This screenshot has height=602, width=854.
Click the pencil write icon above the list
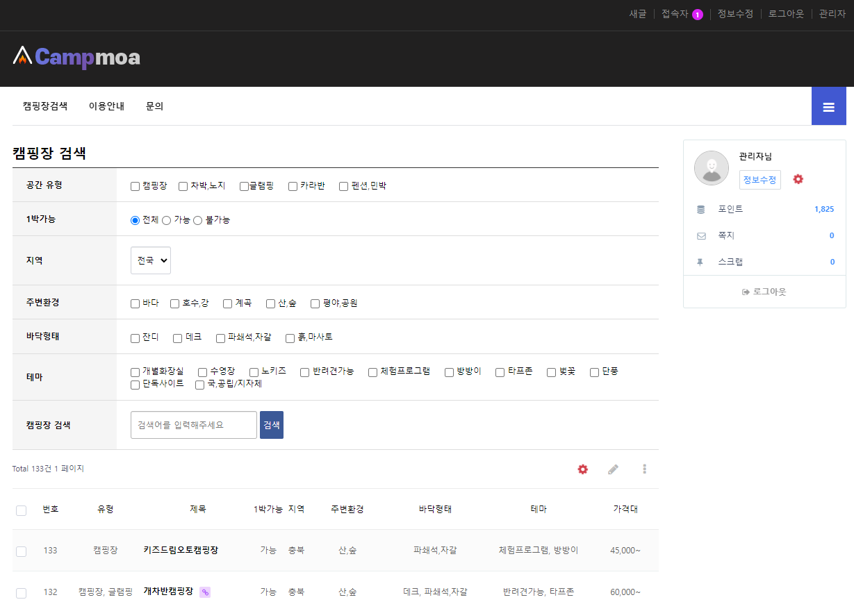(x=613, y=469)
